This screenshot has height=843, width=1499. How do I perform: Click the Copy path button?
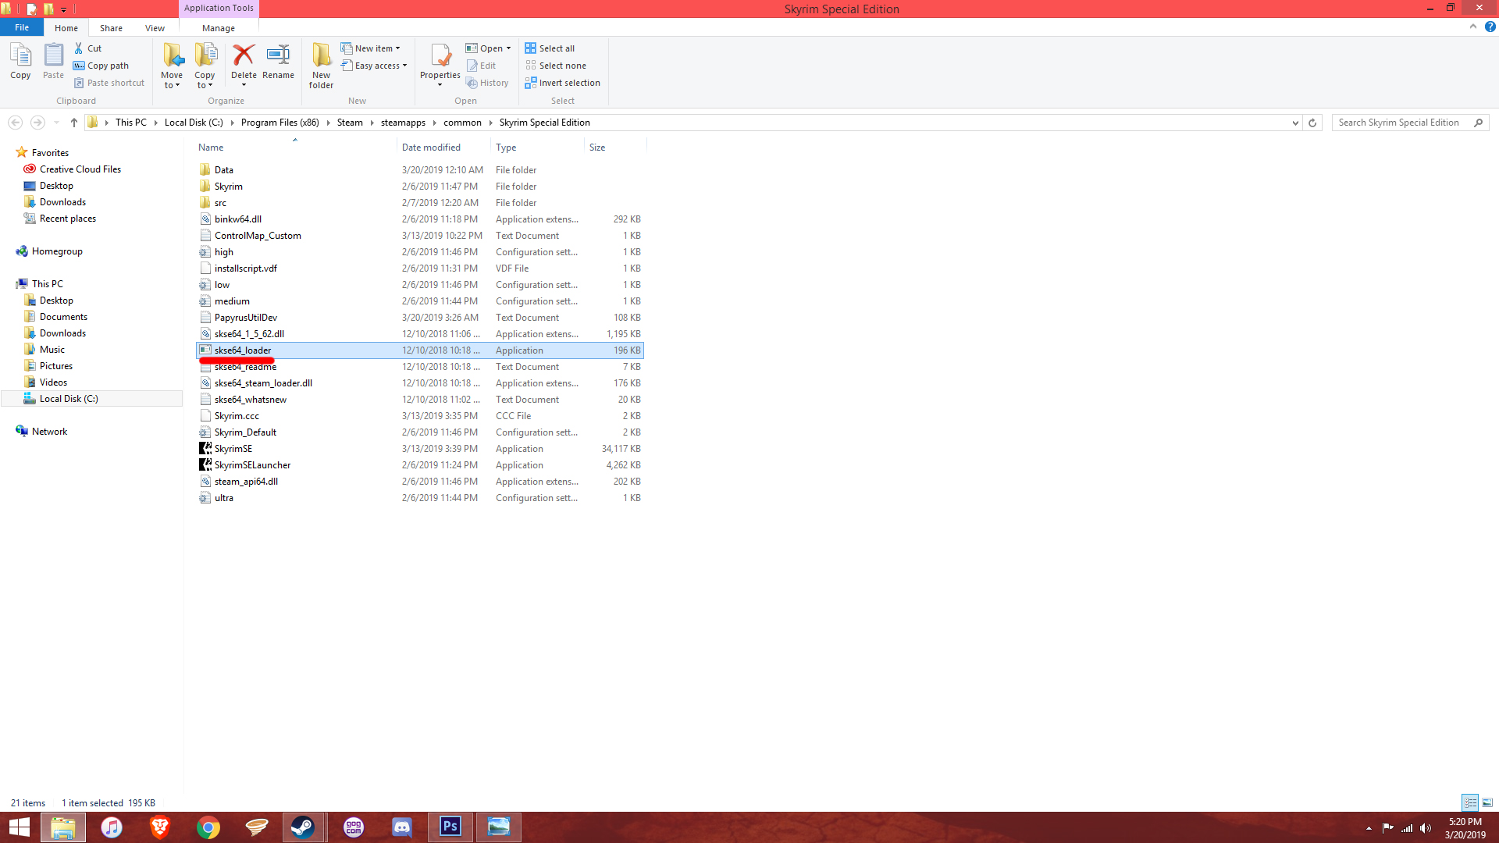(x=101, y=66)
